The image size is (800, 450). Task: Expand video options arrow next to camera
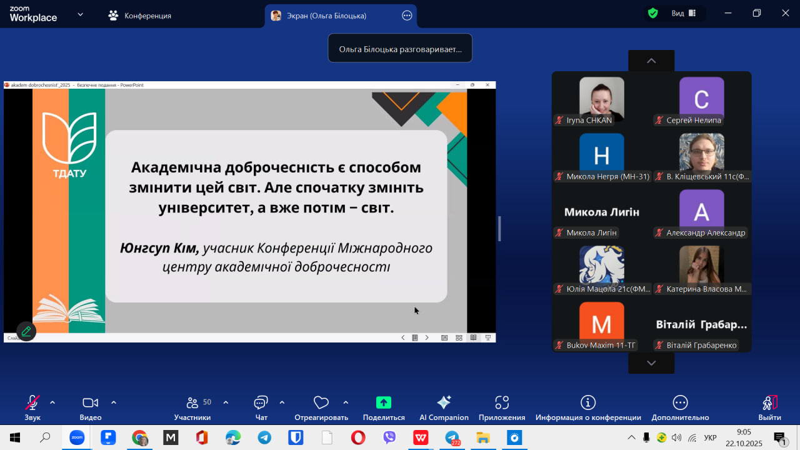[114, 402]
